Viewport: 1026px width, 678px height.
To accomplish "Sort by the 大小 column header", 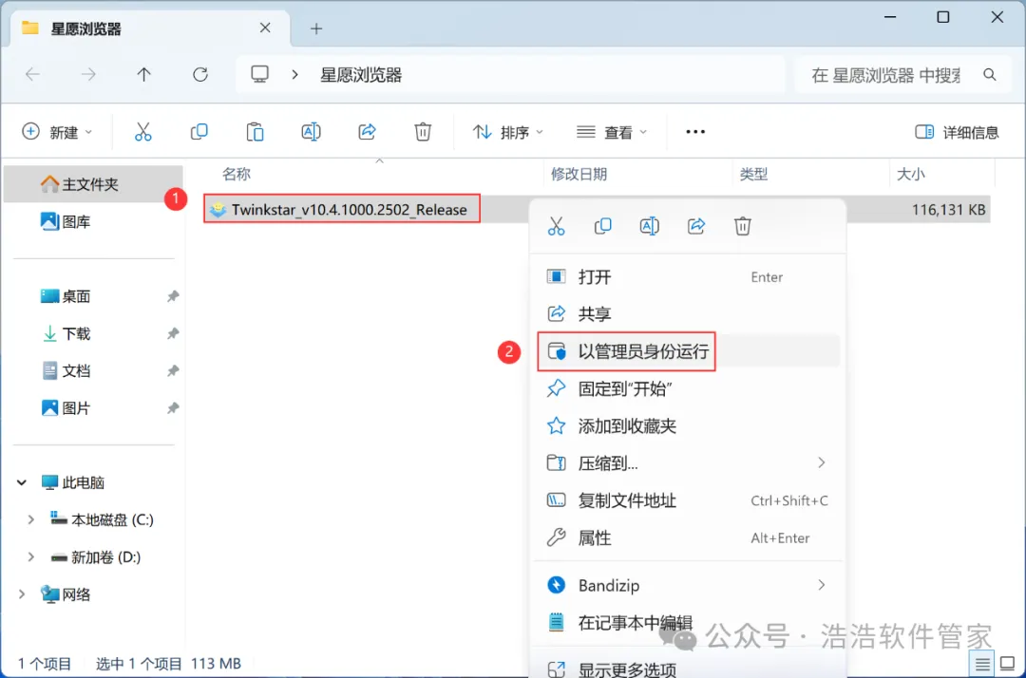I will pos(910,175).
